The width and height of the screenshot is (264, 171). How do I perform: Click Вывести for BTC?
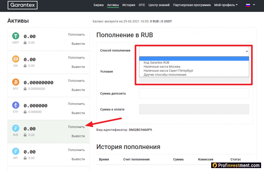78,90
